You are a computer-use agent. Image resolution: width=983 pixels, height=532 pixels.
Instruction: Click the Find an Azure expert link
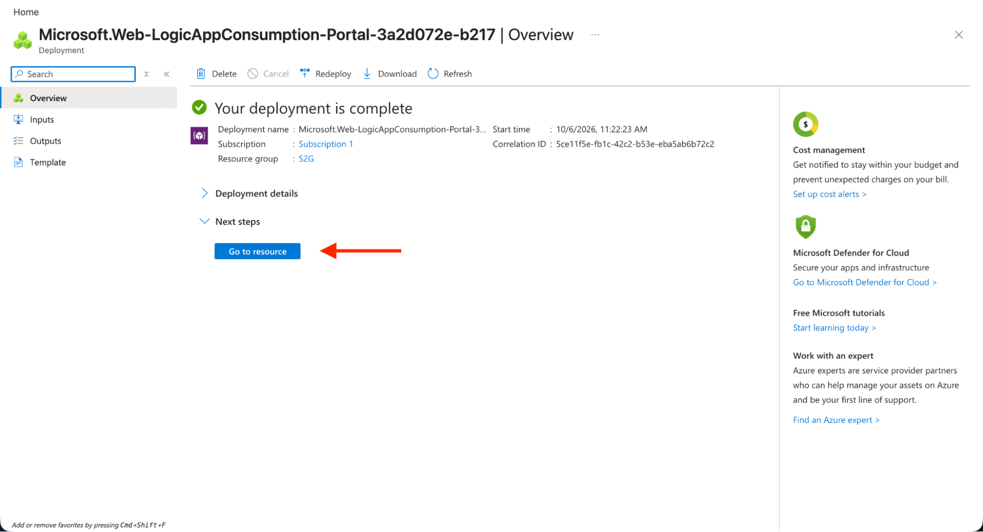tap(836, 420)
